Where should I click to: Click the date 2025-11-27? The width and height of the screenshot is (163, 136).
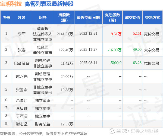(88, 49)
